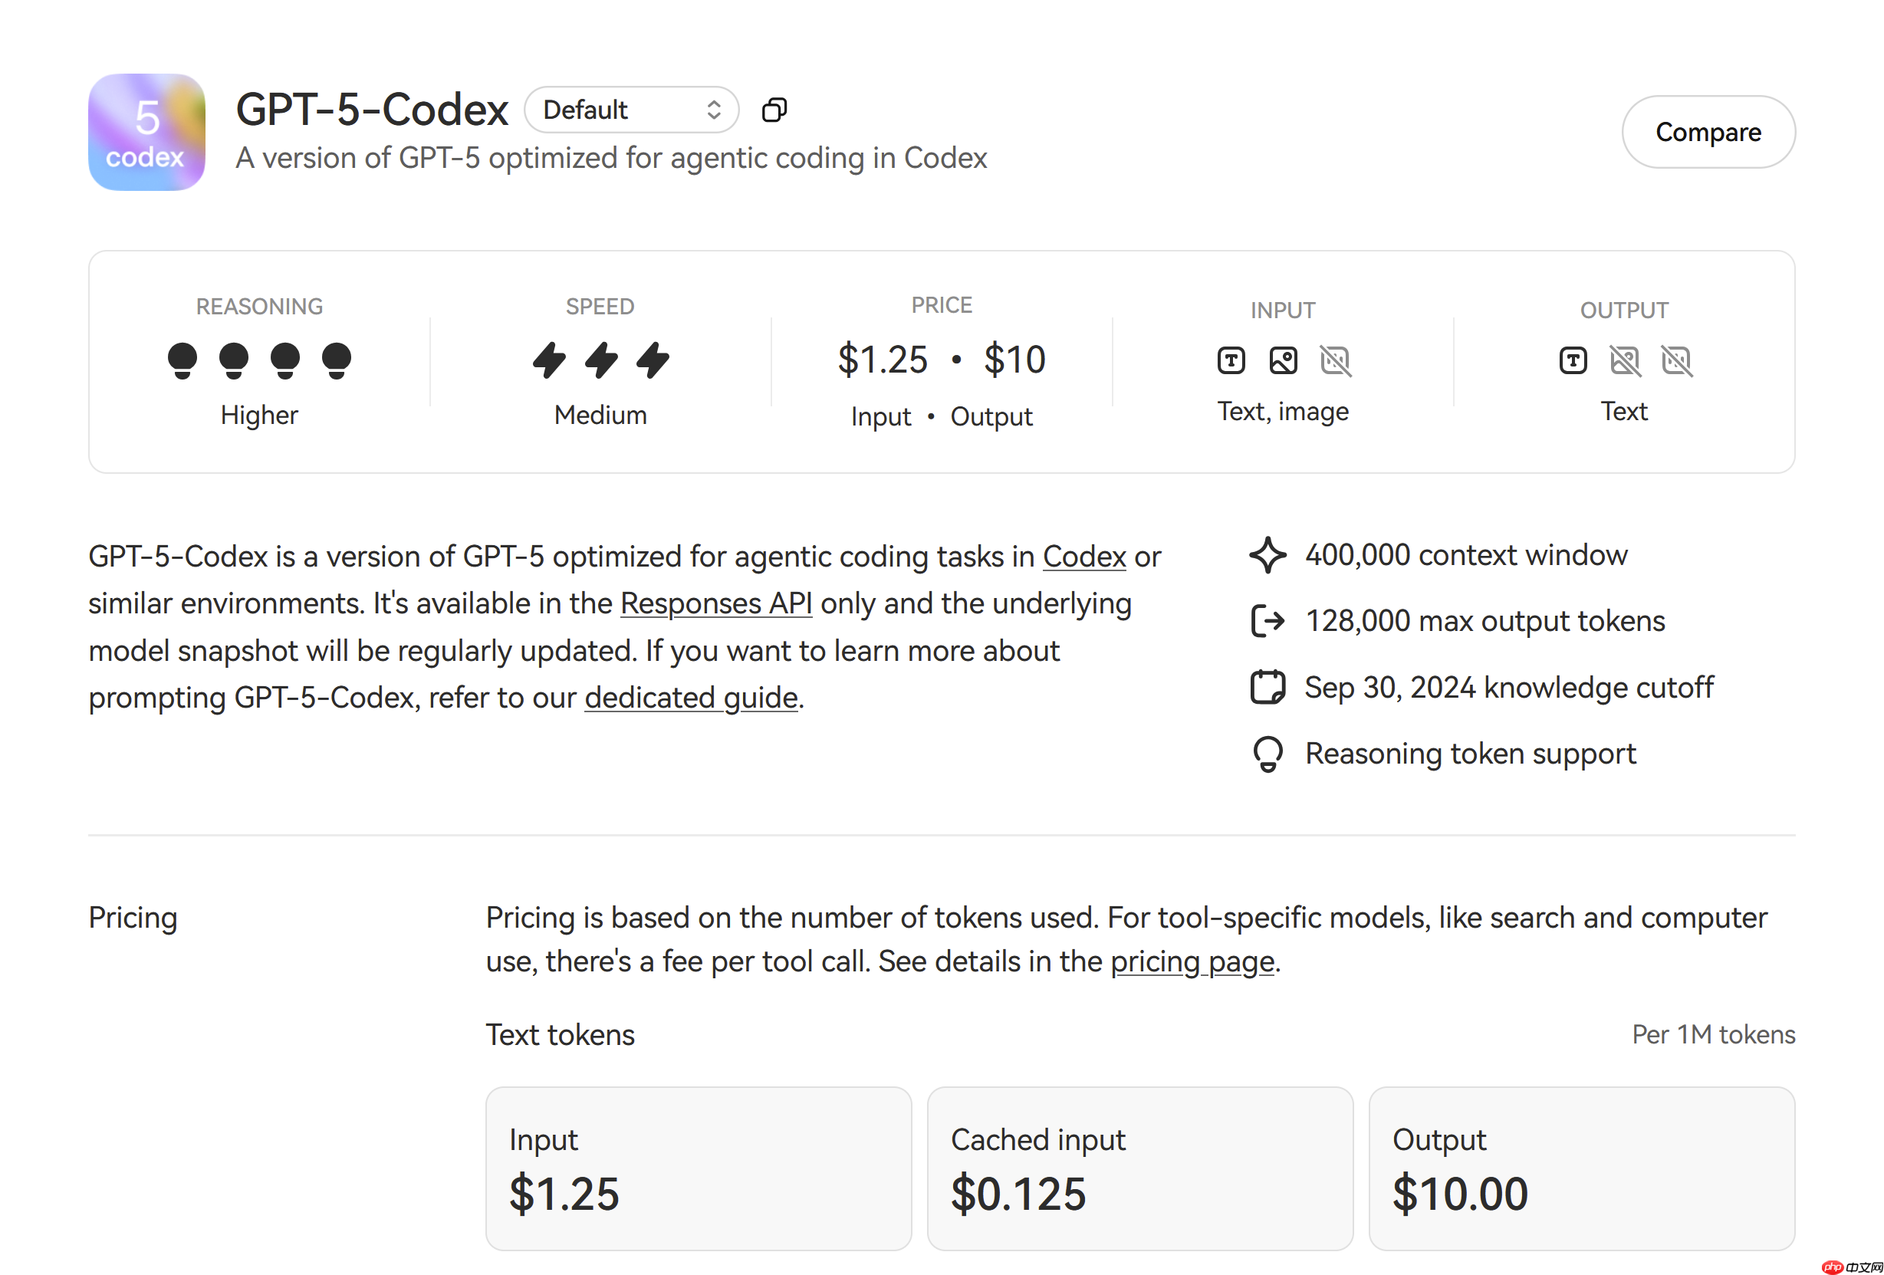Click the Output $10.00 price card
The image size is (1884, 1275).
(1581, 1168)
